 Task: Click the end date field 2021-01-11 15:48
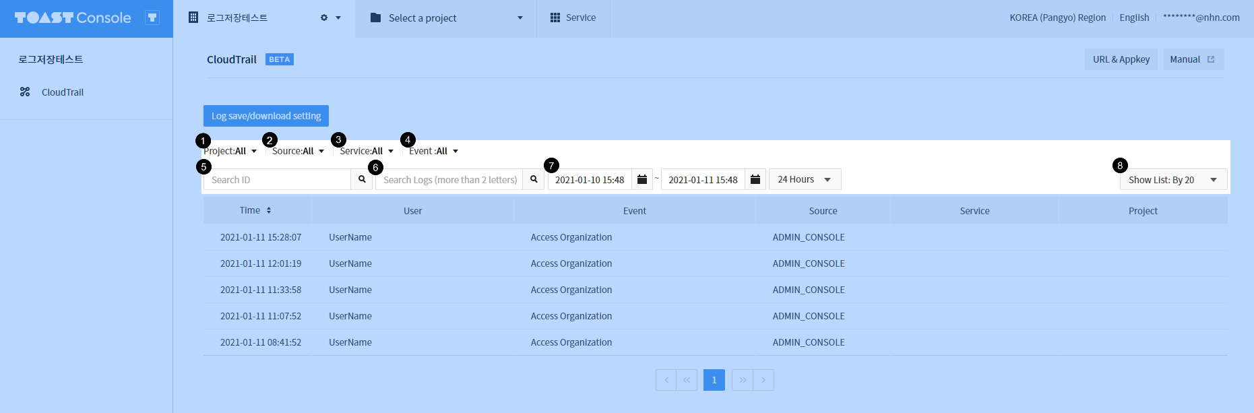point(703,179)
